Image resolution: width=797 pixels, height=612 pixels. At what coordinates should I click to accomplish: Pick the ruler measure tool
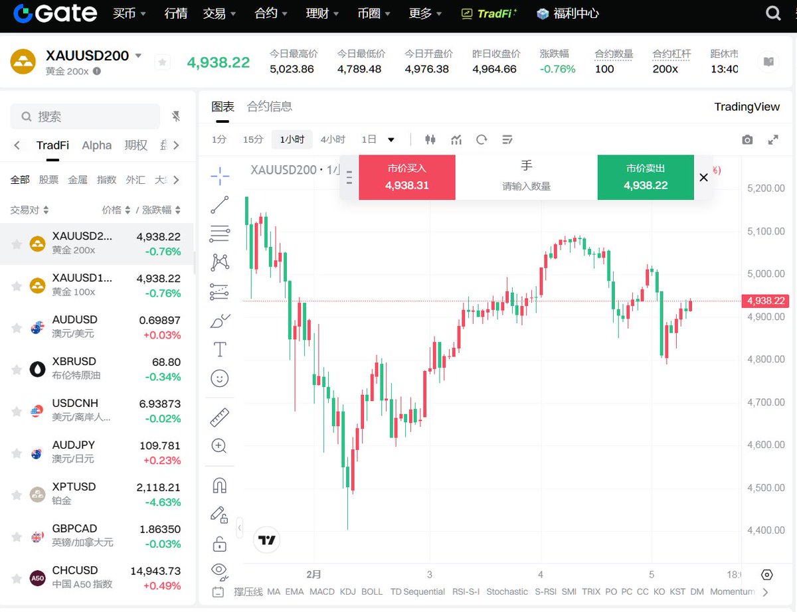click(x=220, y=417)
